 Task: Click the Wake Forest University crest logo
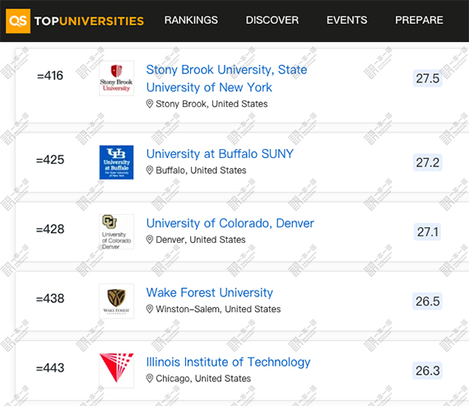pyautogui.click(x=117, y=301)
